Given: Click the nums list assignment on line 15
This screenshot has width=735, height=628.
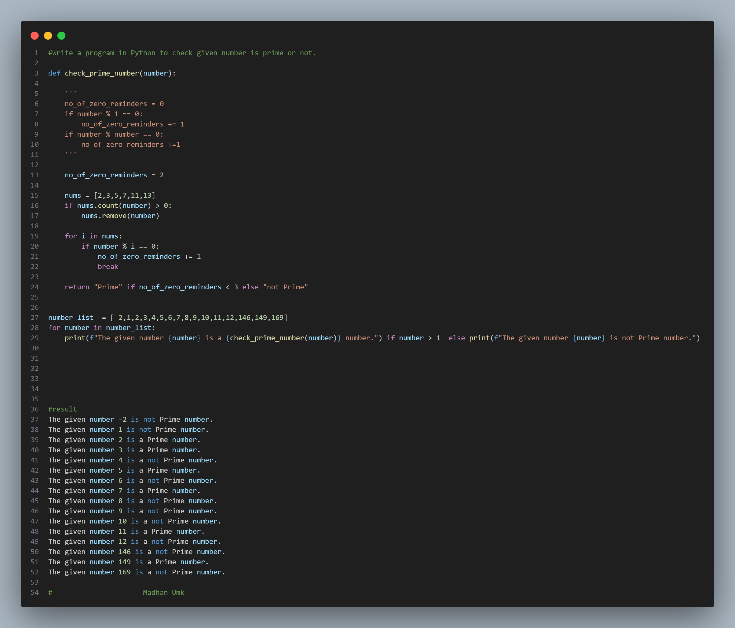Looking at the screenshot, I should 110,195.
